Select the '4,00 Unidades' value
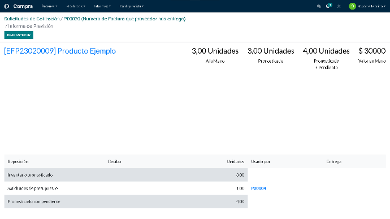 click(326, 51)
